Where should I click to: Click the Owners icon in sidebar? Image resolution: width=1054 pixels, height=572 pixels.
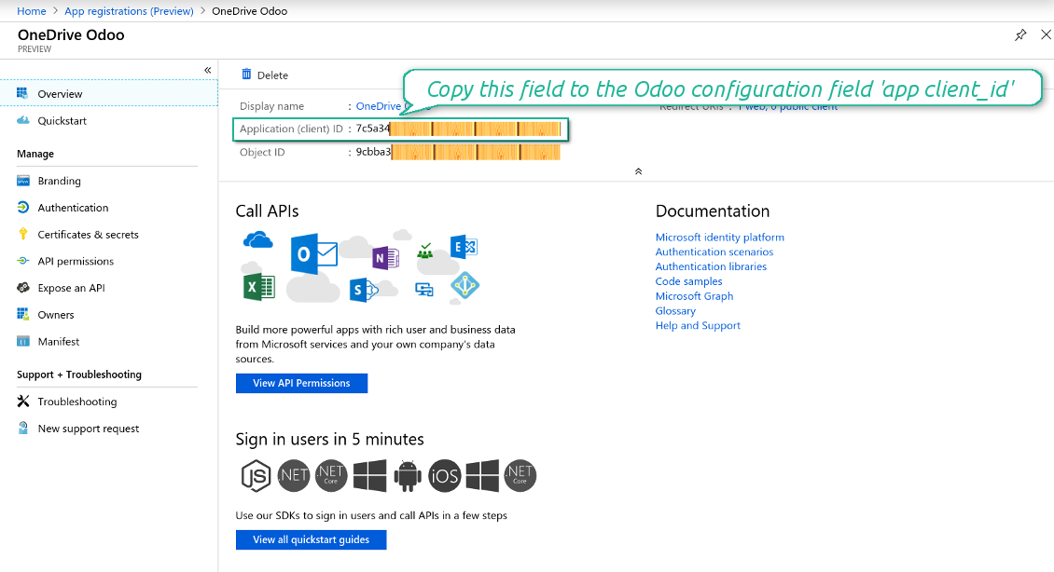coord(23,315)
